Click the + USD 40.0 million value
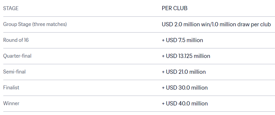Viewport: 275px width, 115px height. pyautogui.click(x=185, y=103)
